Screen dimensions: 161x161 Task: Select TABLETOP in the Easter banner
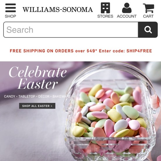pyautogui.click(x=27, y=96)
